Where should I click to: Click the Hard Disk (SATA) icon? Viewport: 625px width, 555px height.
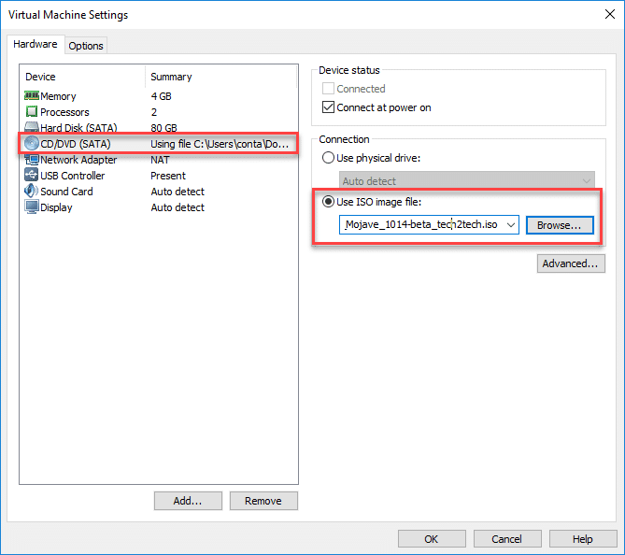click(31, 128)
